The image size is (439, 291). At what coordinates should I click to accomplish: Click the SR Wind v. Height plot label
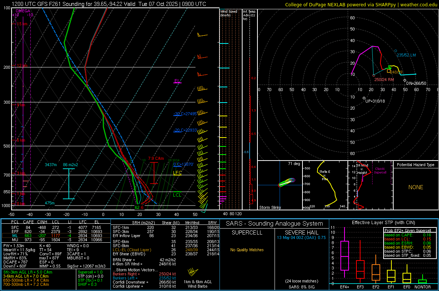(x=362, y=169)
